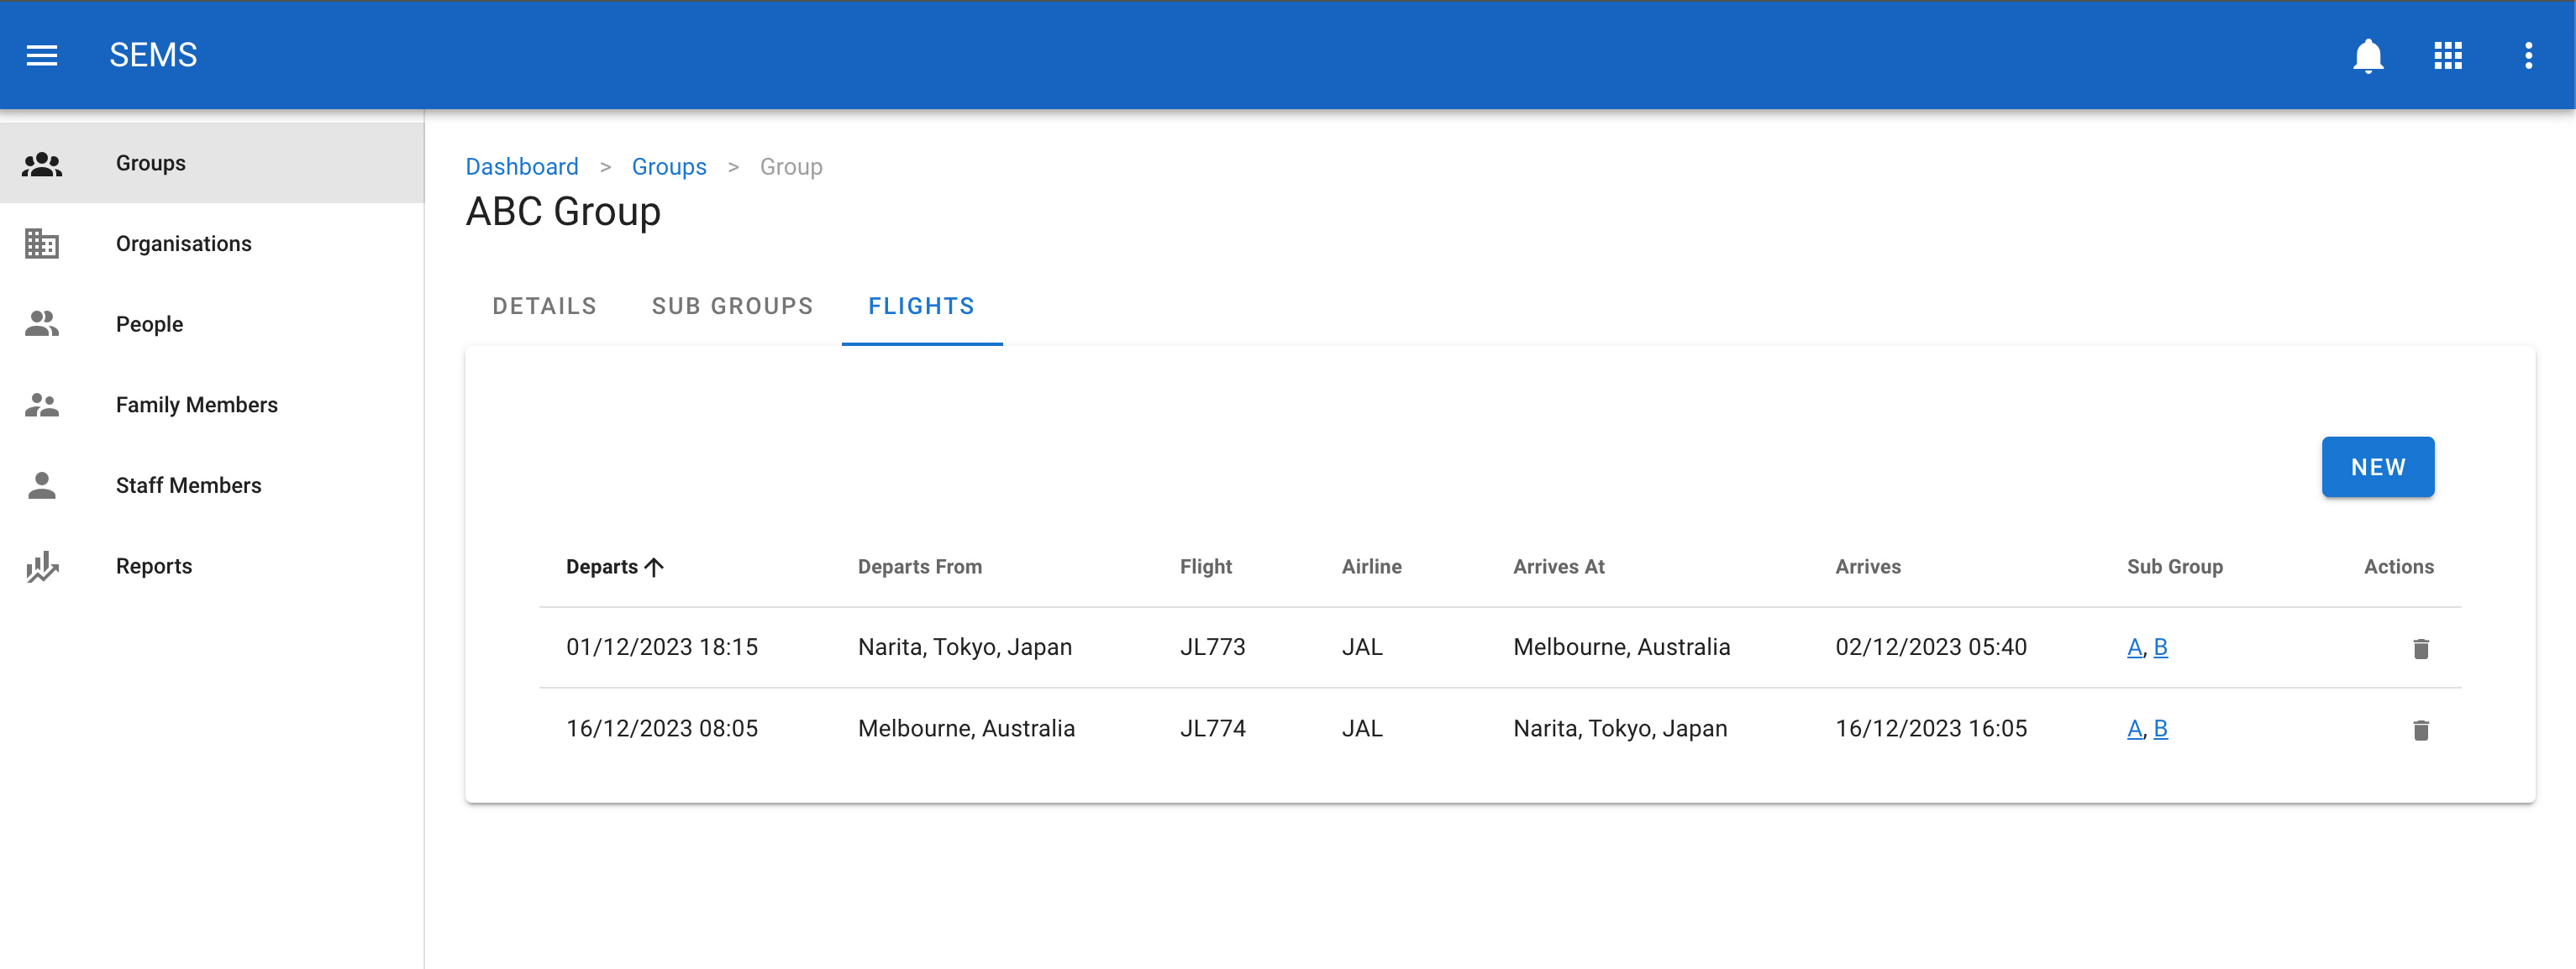Toggle sort arrow on Departs column

[655, 568]
